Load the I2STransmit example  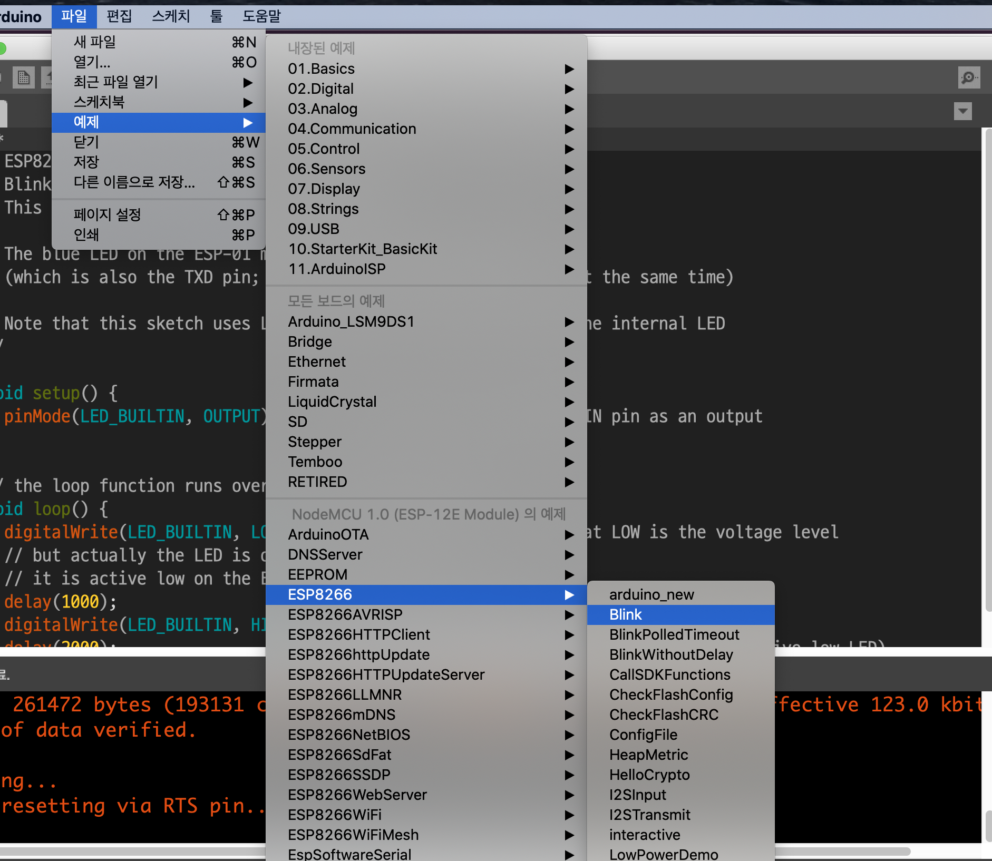681,815
